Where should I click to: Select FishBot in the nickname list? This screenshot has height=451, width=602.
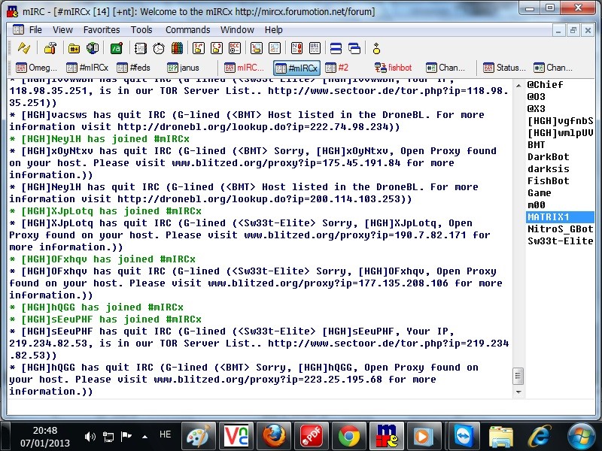click(549, 181)
